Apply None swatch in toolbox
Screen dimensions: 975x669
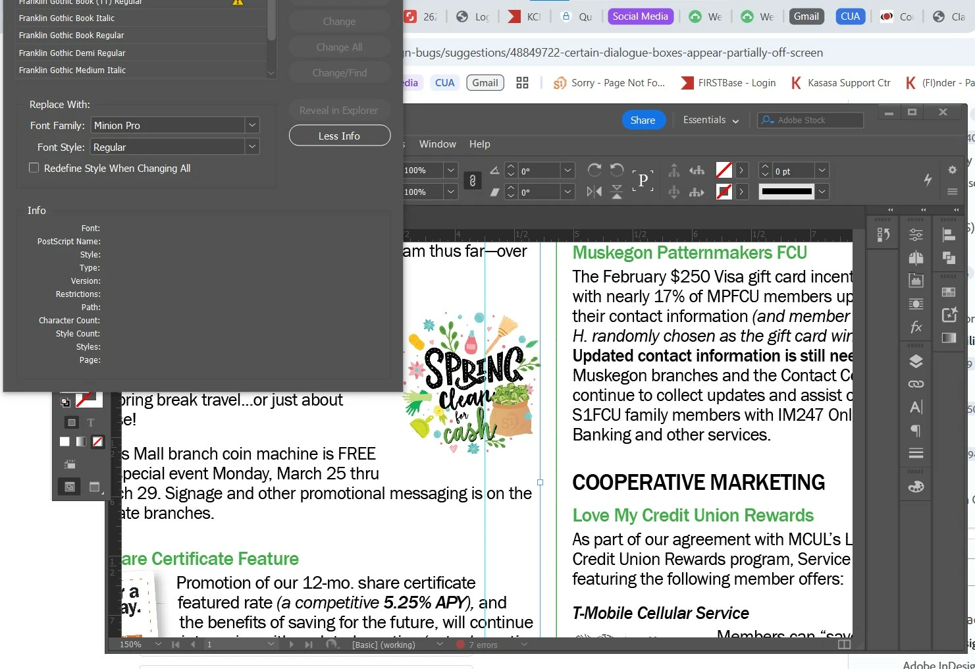tap(97, 442)
